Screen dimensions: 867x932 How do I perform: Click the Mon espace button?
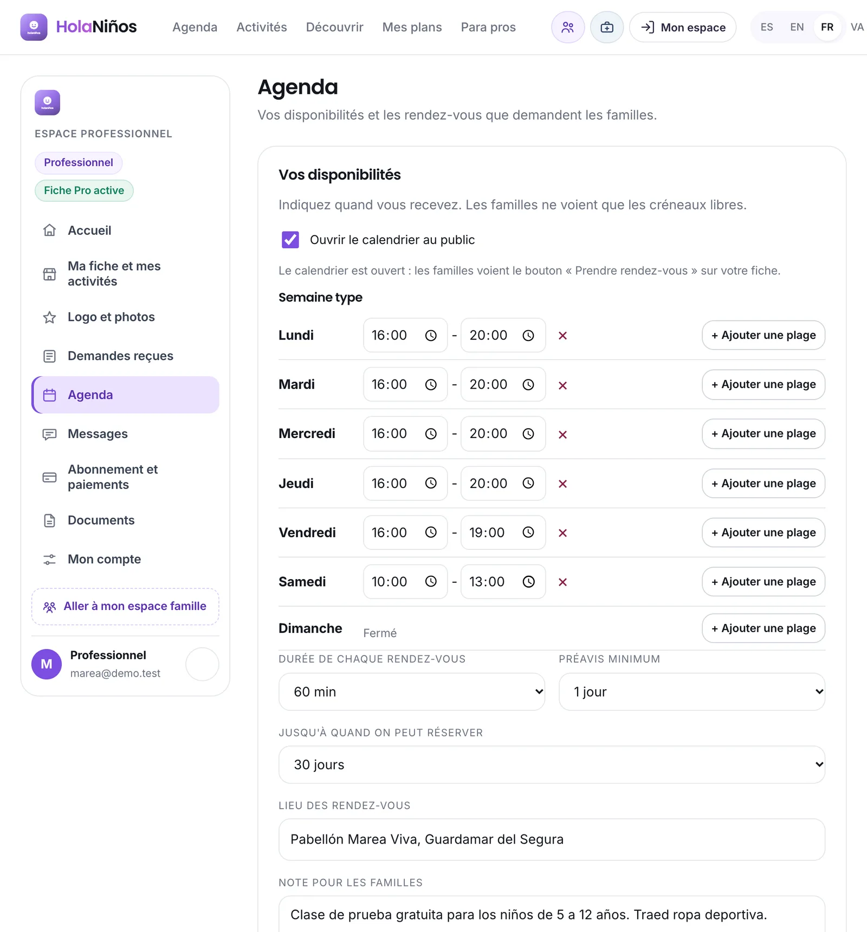click(683, 27)
